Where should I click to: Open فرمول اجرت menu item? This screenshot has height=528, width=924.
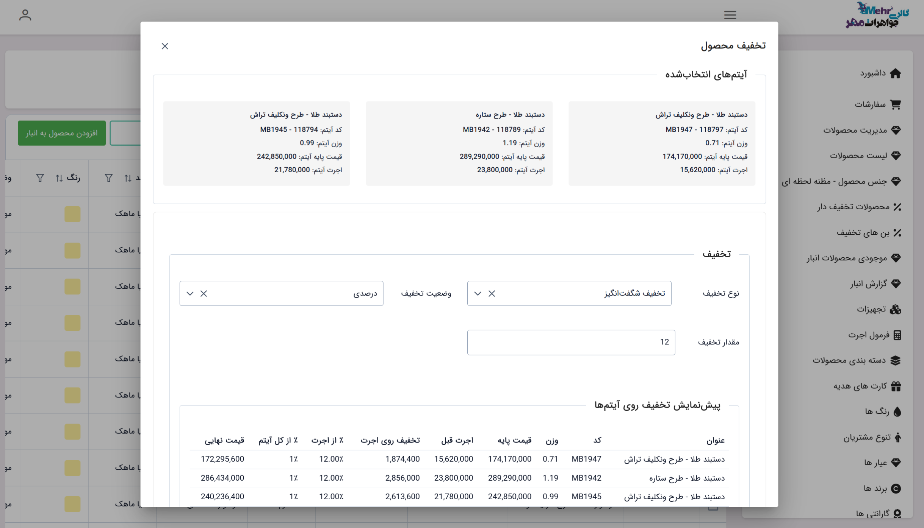[869, 335]
